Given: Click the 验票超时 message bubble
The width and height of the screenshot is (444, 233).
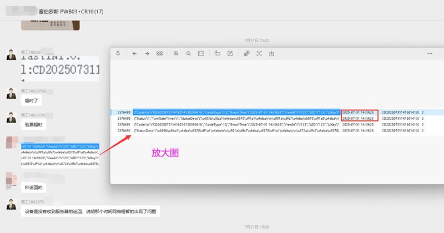Looking at the screenshot, I should click(x=33, y=125).
